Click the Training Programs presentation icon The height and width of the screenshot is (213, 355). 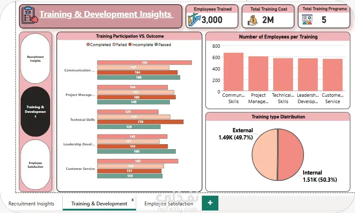[307, 20]
